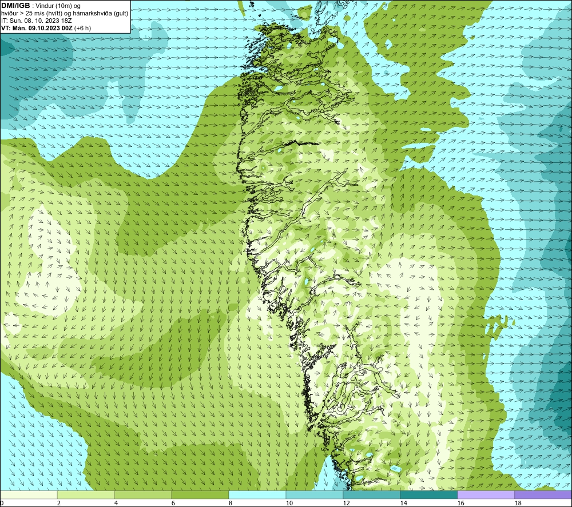The height and width of the screenshot is (507, 572).
Task: Click the lavender 16–18 m/s legend swatch
Action: tap(486, 494)
